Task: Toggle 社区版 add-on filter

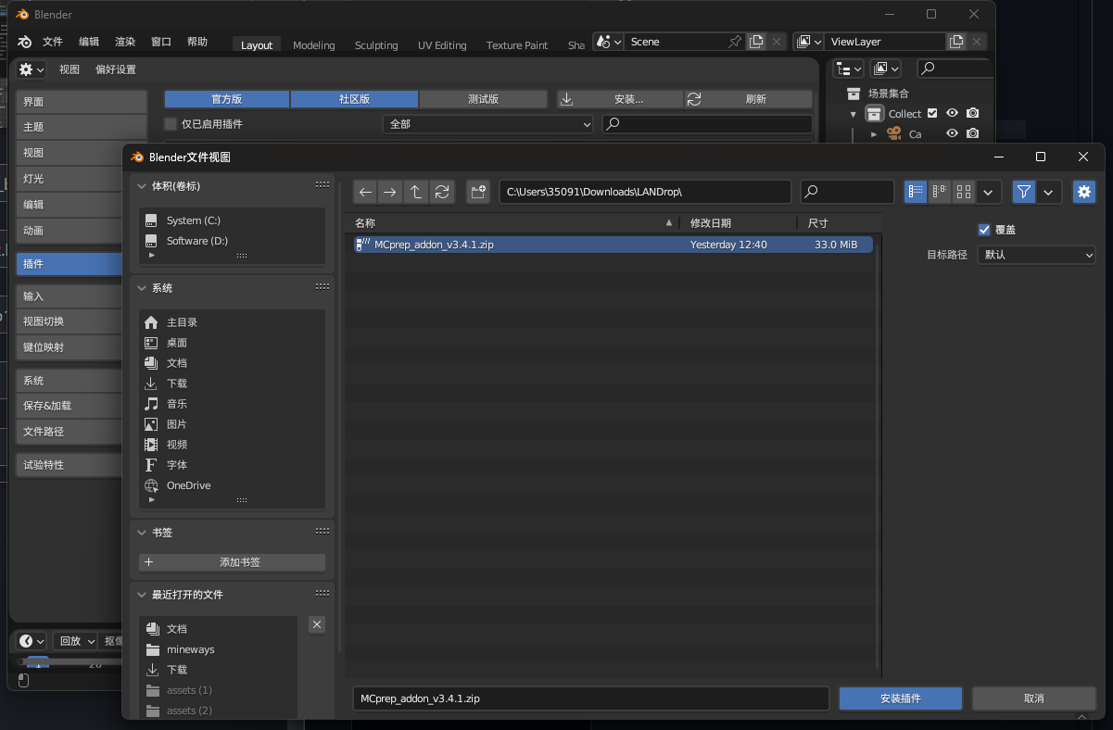Action: [x=354, y=99]
